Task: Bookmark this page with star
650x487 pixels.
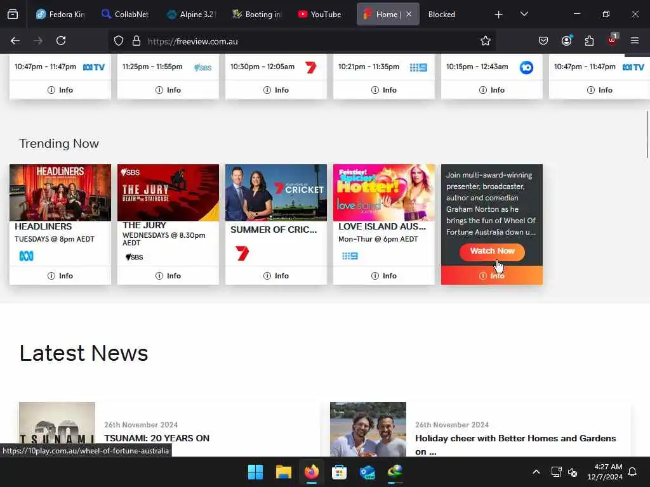Action: 486,41
